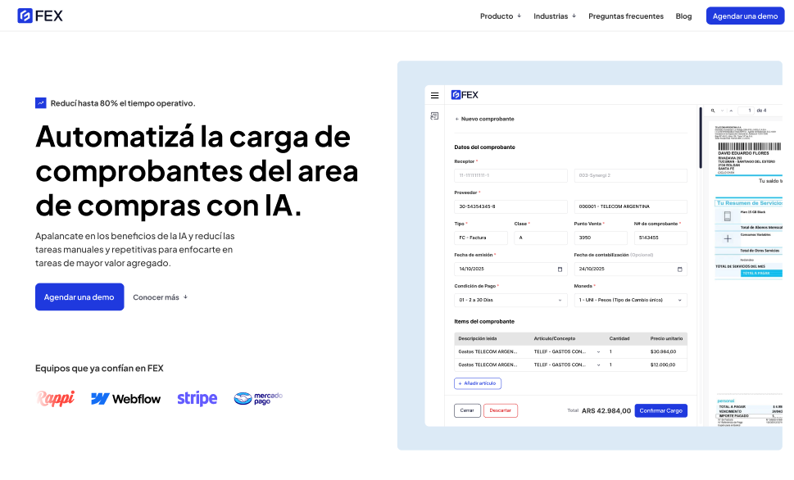Click Añadir artículo button
The width and height of the screenshot is (794, 480).
tap(478, 383)
